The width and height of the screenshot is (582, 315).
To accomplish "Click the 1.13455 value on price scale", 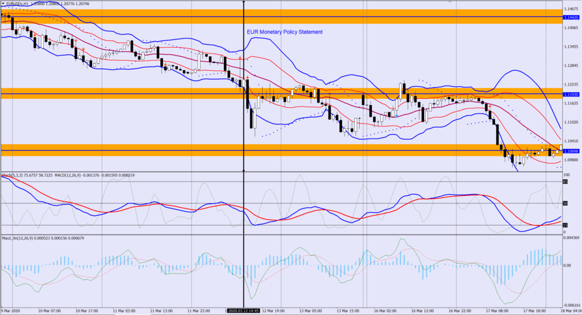I will click(x=571, y=47).
